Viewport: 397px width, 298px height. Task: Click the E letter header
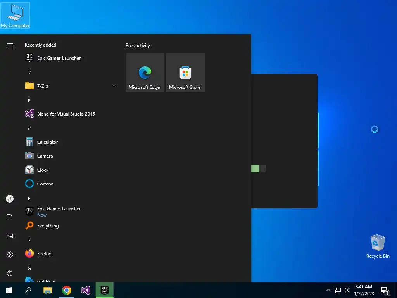click(x=29, y=198)
